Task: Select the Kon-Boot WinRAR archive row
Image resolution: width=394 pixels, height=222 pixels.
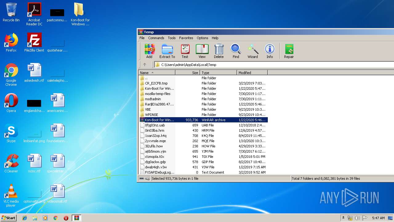Action: (203, 120)
